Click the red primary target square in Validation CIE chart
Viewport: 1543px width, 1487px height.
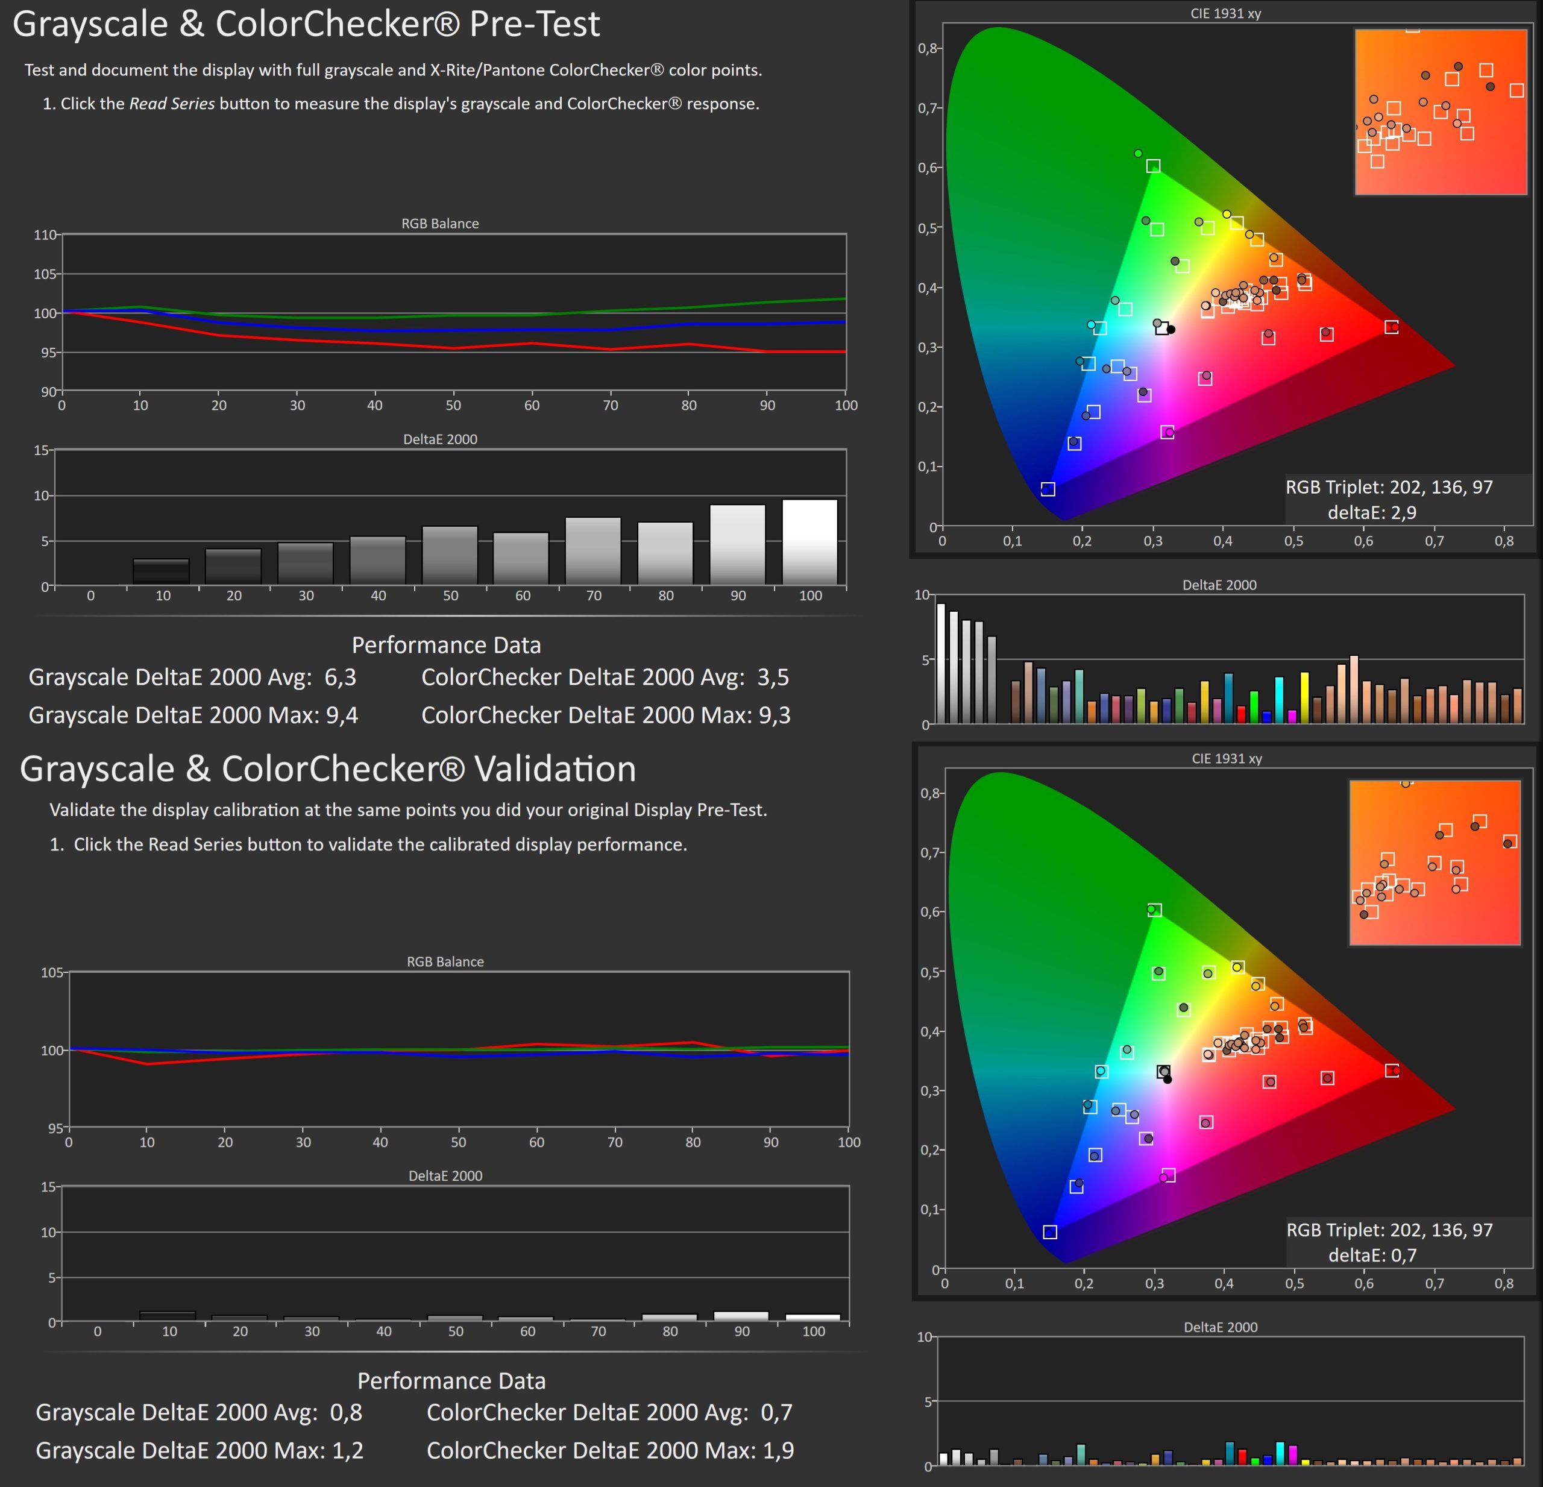pyautogui.click(x=1392, y=1070)
